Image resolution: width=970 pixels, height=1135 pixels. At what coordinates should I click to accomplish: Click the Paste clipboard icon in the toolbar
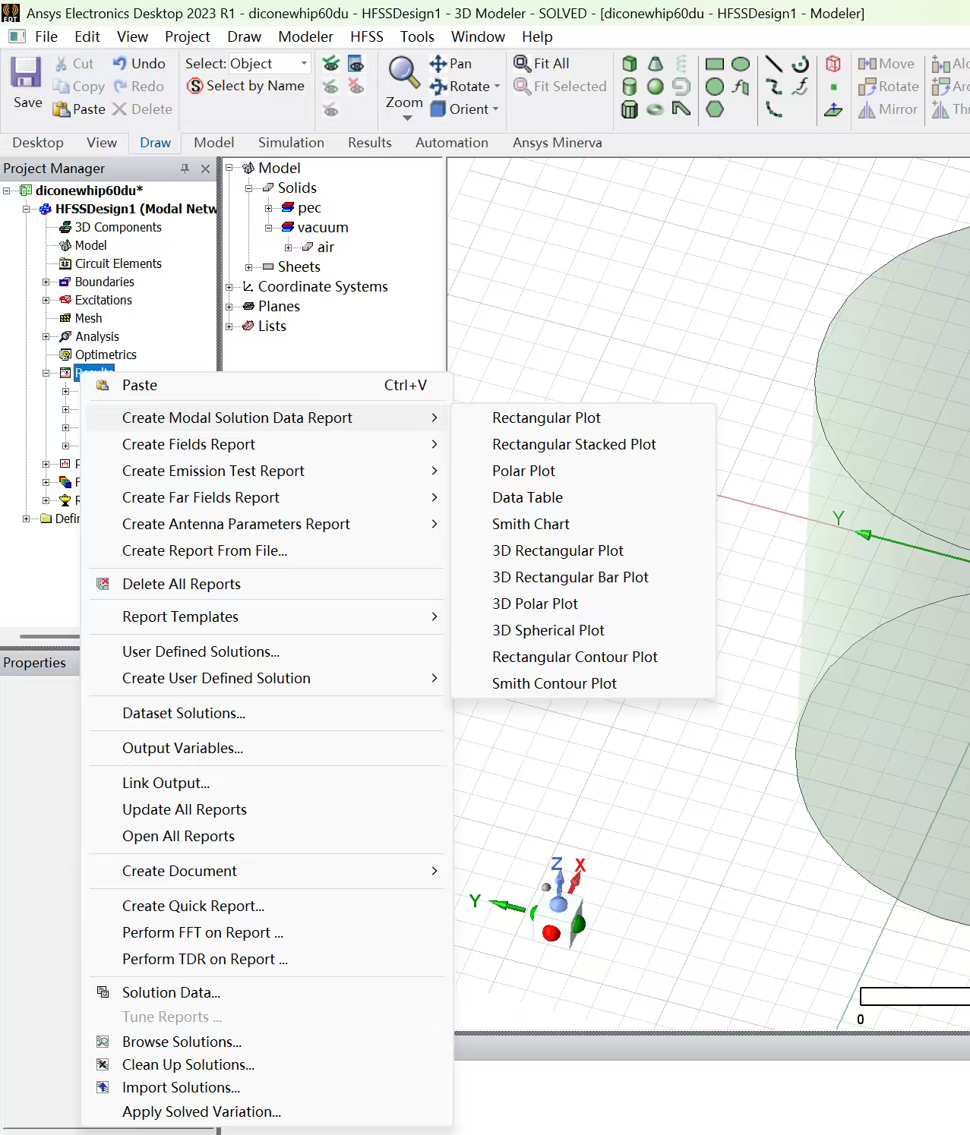(62, 109)
